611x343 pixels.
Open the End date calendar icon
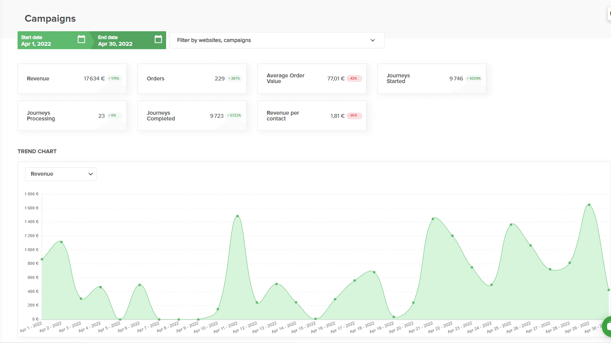[x=158, y=39]
